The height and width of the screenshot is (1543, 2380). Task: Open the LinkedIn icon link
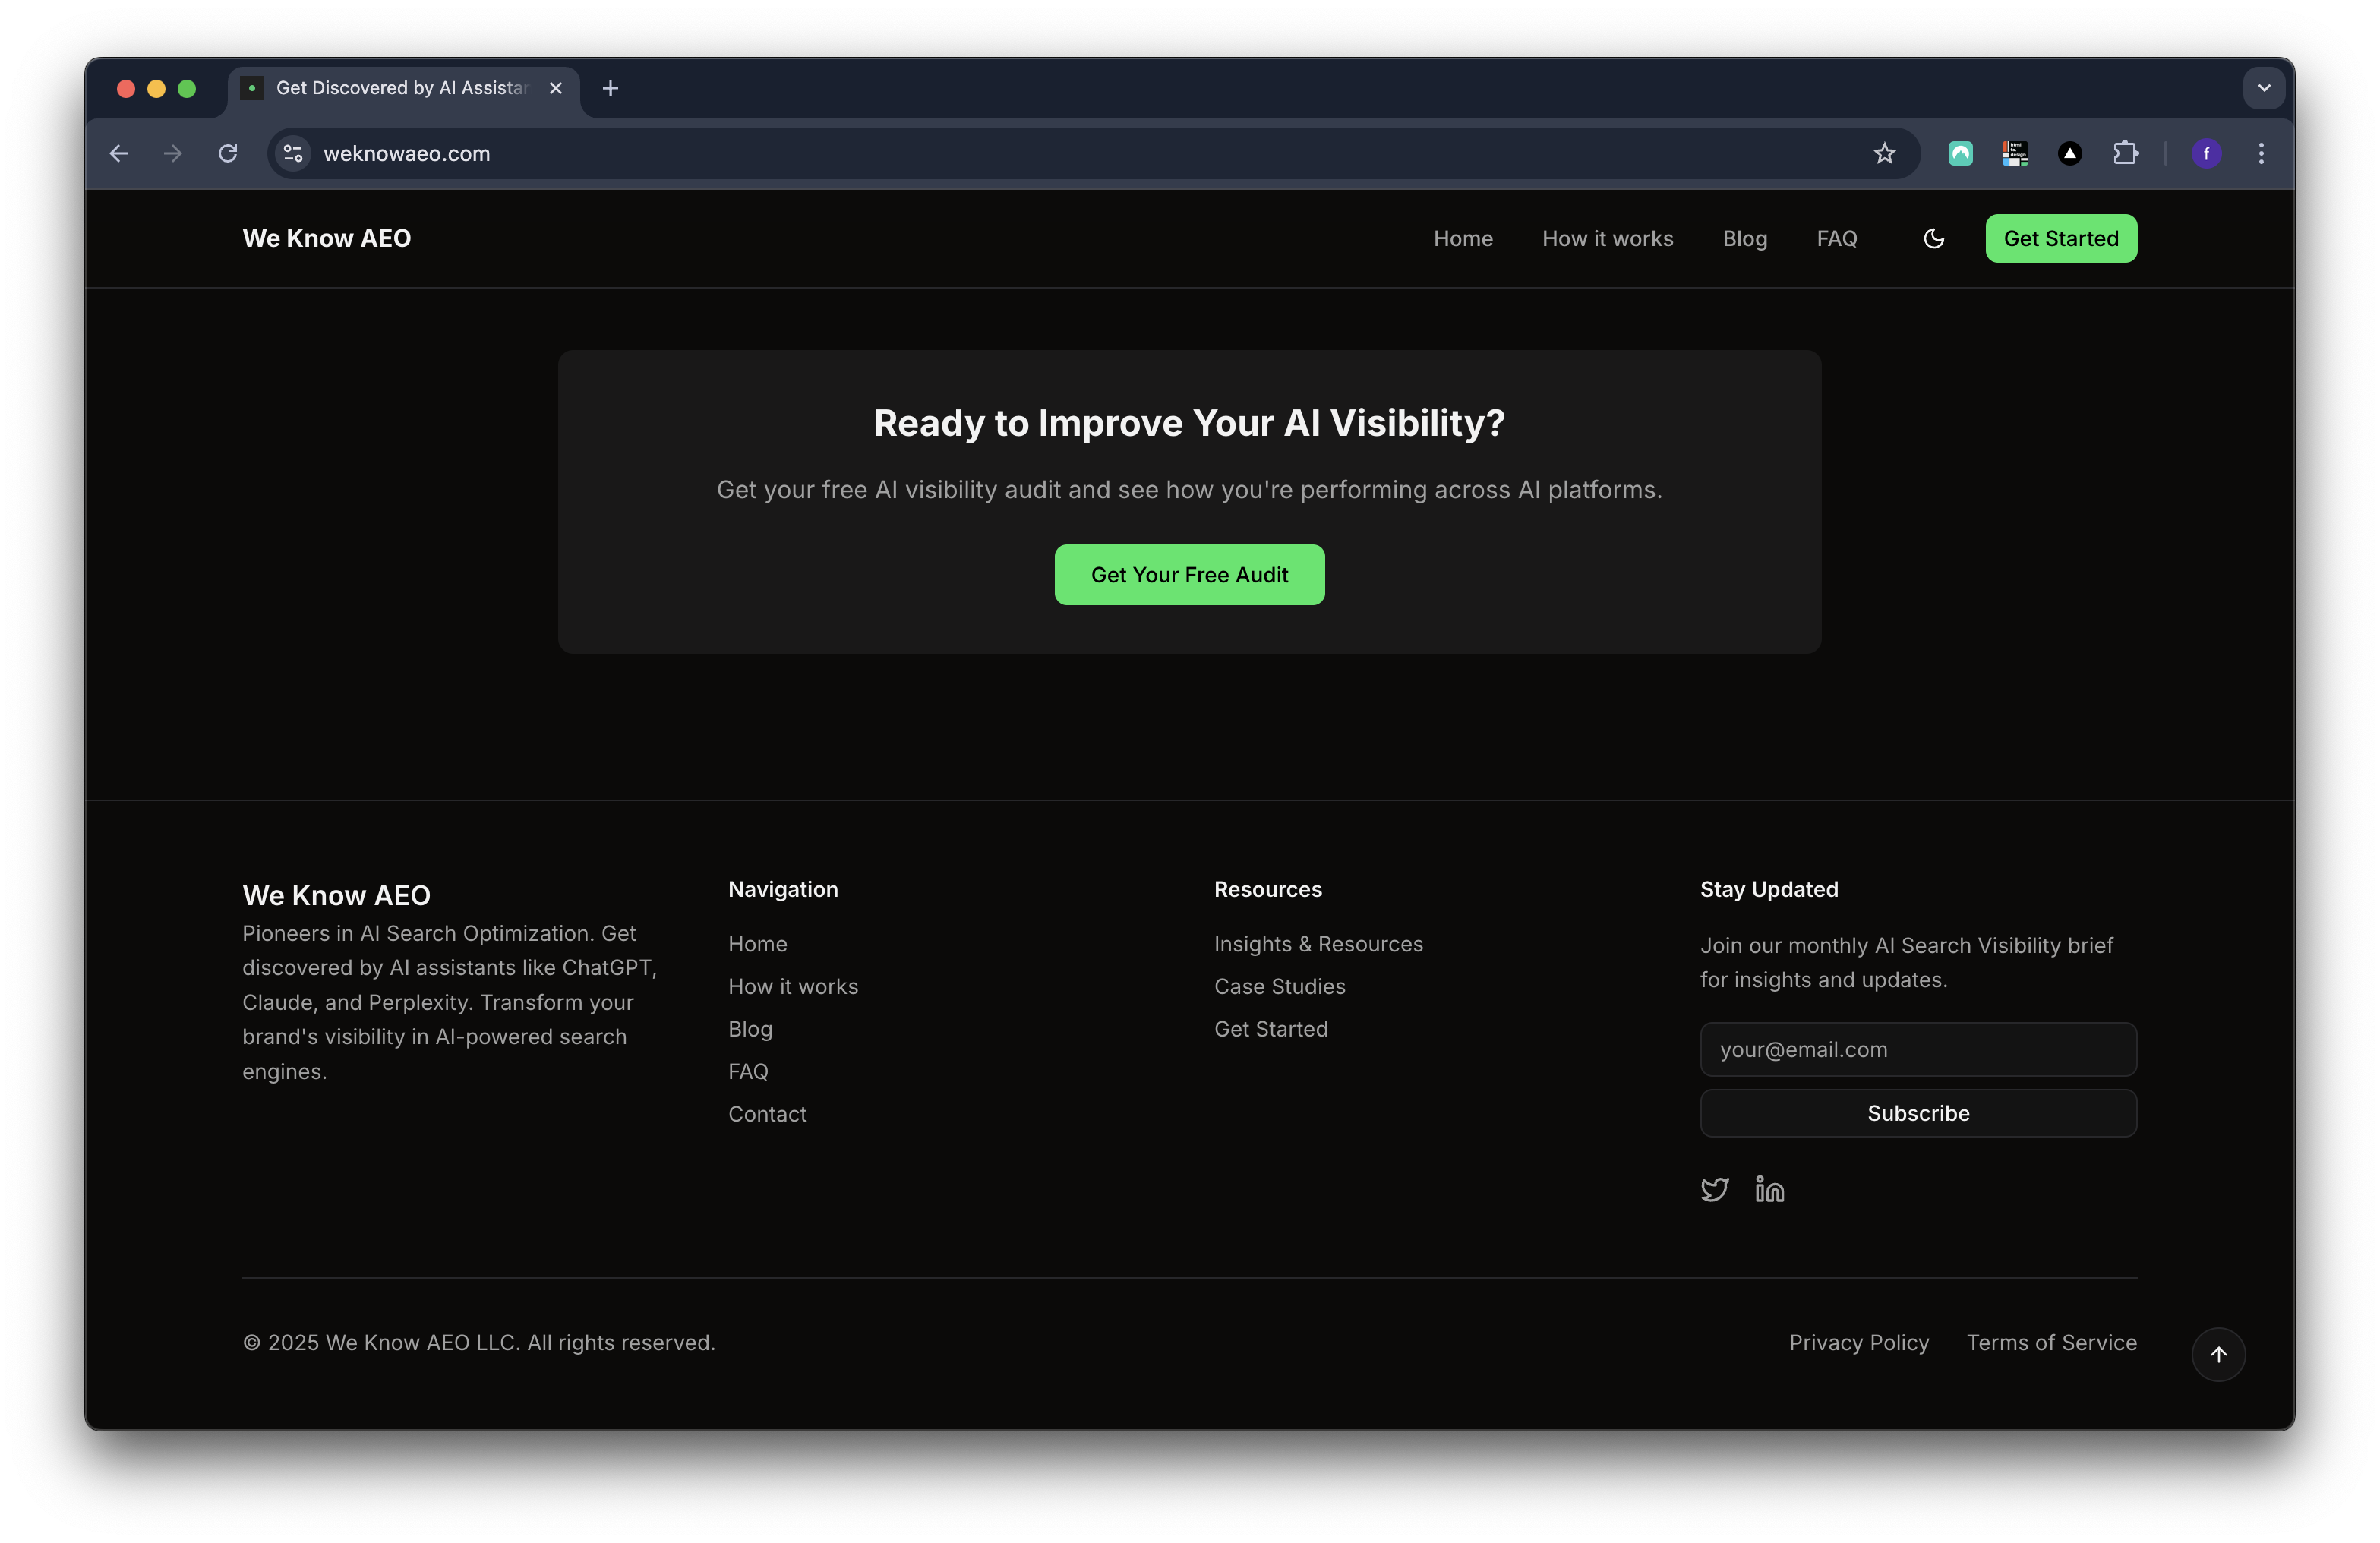1769,1189
